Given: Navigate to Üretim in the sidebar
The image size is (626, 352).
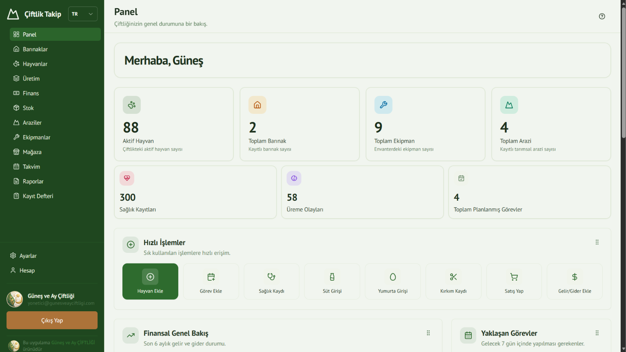Looking at the screenshot, I should tap(55, 78).
